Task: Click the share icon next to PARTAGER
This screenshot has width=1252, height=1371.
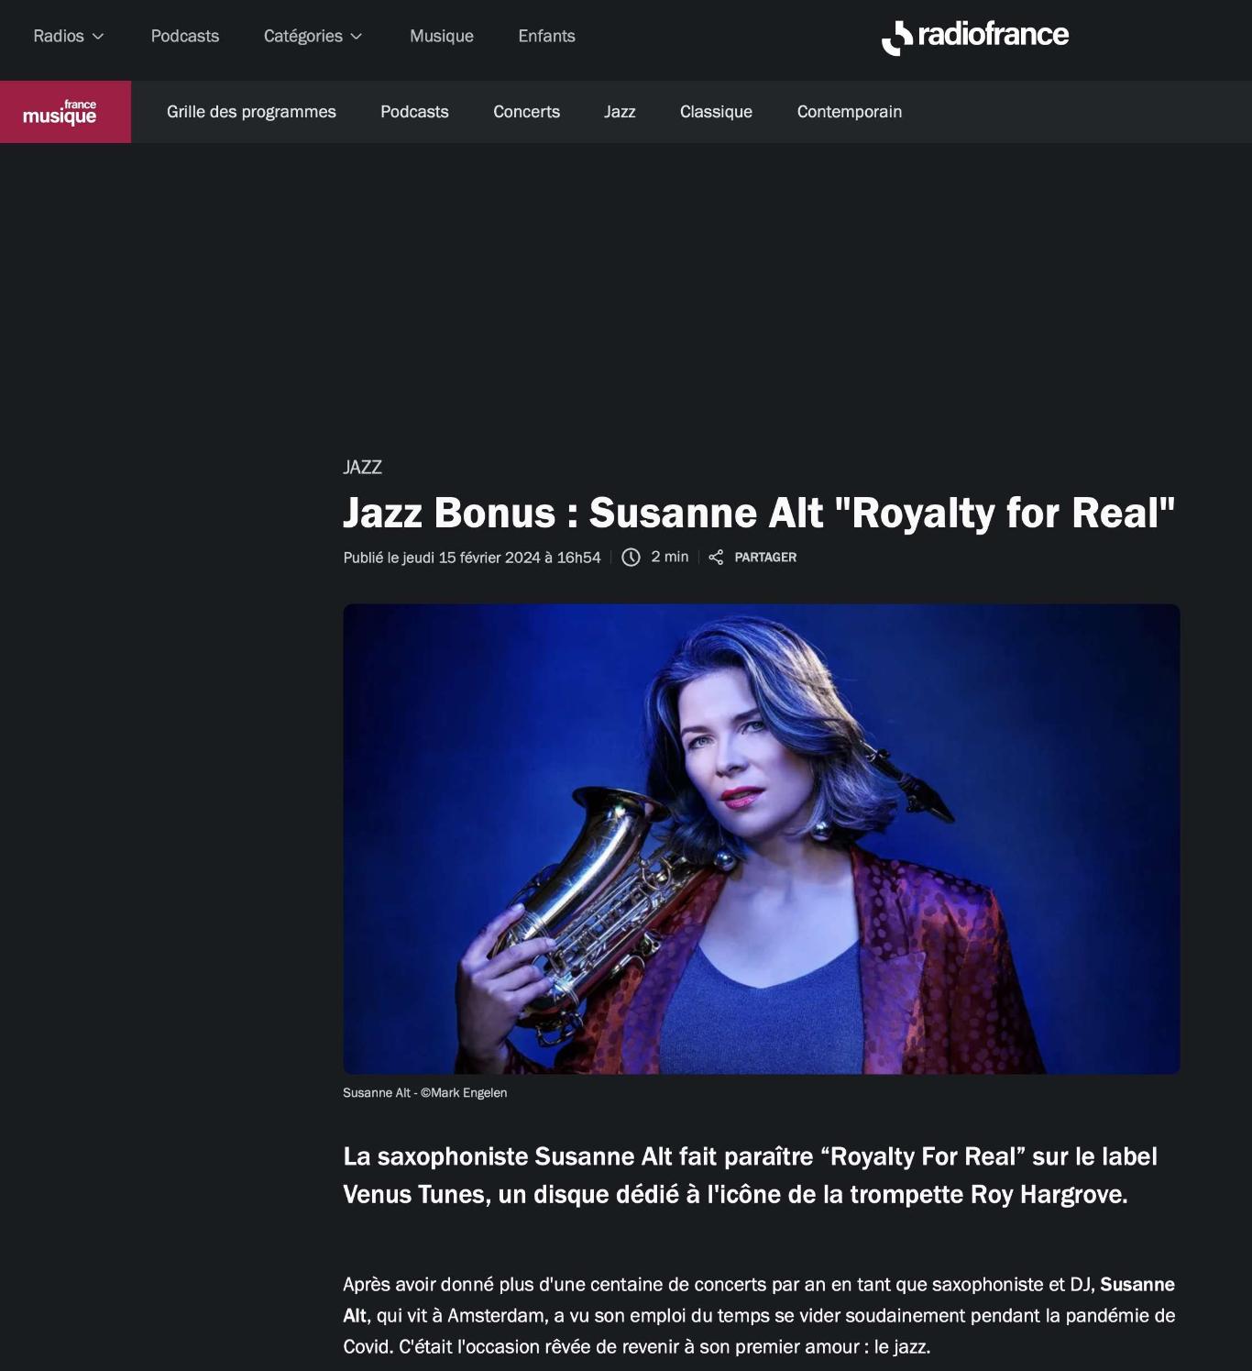Action: (x=716, y=558)
